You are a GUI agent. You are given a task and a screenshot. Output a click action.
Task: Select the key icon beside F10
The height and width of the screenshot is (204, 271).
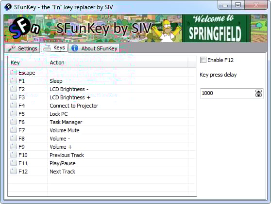tap(14, 155)
